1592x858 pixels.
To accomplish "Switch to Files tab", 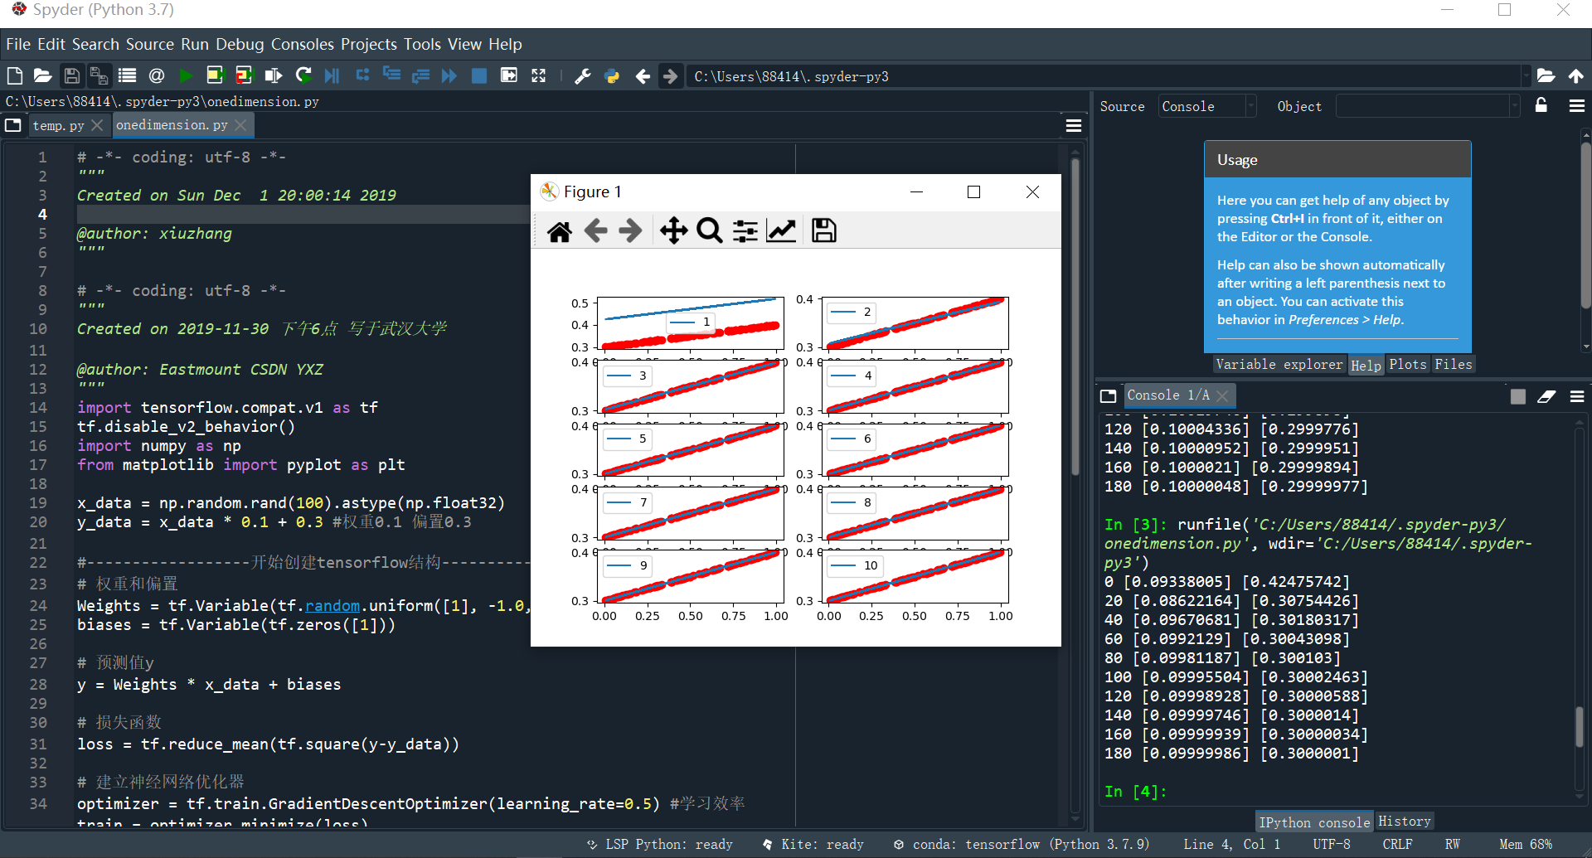I will 1454,364.
